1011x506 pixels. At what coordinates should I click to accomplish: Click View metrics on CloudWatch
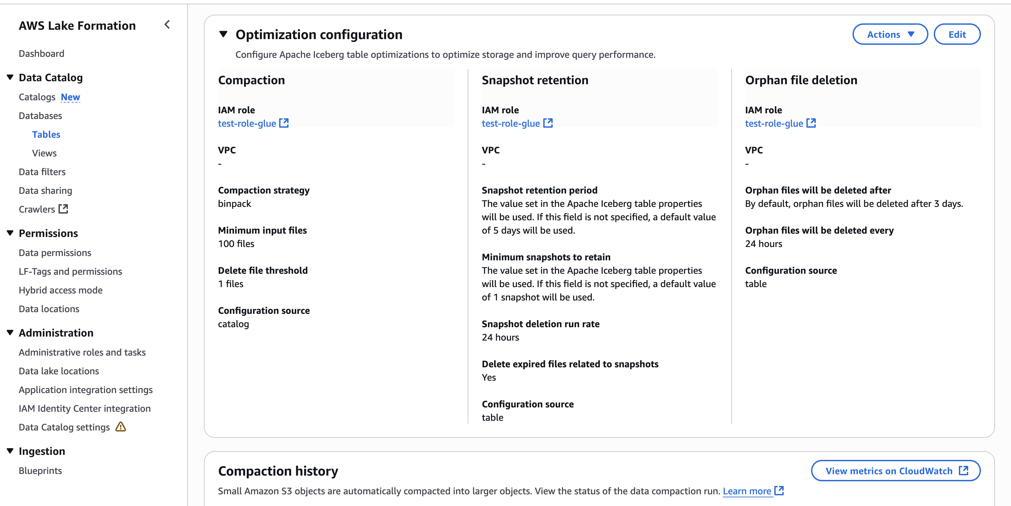tap(889, 471)
